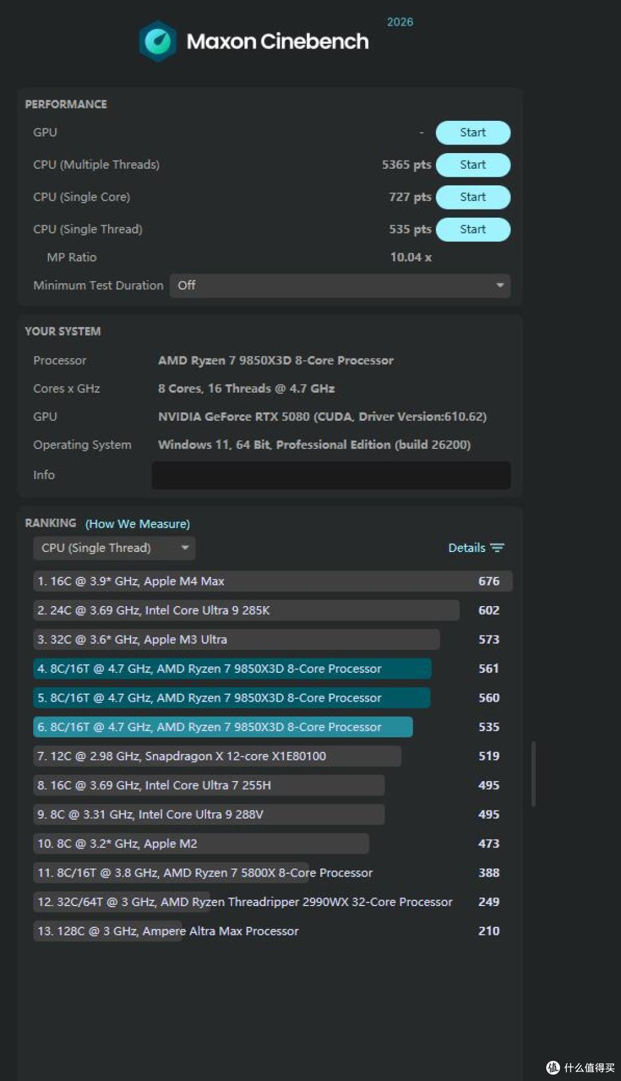Click the Details filter icon
The width and height of the screenshot is (621, 1081).
[497, 548]
